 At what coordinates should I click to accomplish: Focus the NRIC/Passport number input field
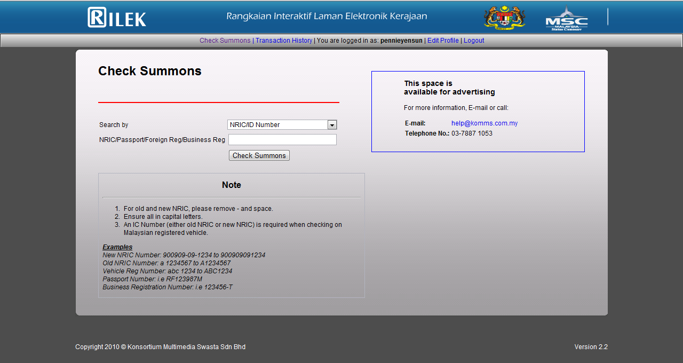pyautogui.click(x=282, y=140)
